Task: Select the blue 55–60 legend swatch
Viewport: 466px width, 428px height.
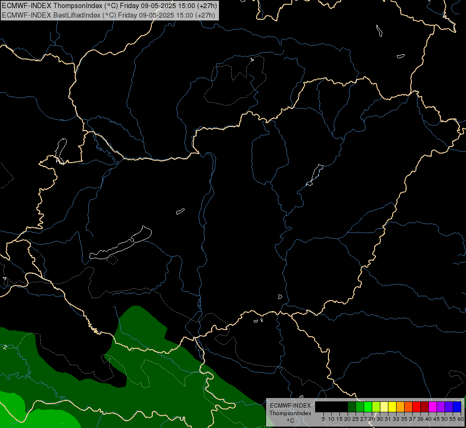Action: (x=457, y=407)
